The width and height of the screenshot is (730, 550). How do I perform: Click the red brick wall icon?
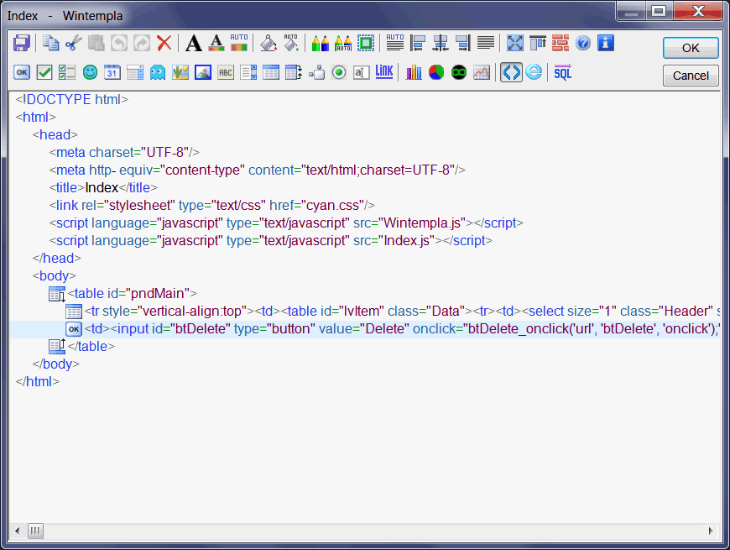tap(561, 44)
